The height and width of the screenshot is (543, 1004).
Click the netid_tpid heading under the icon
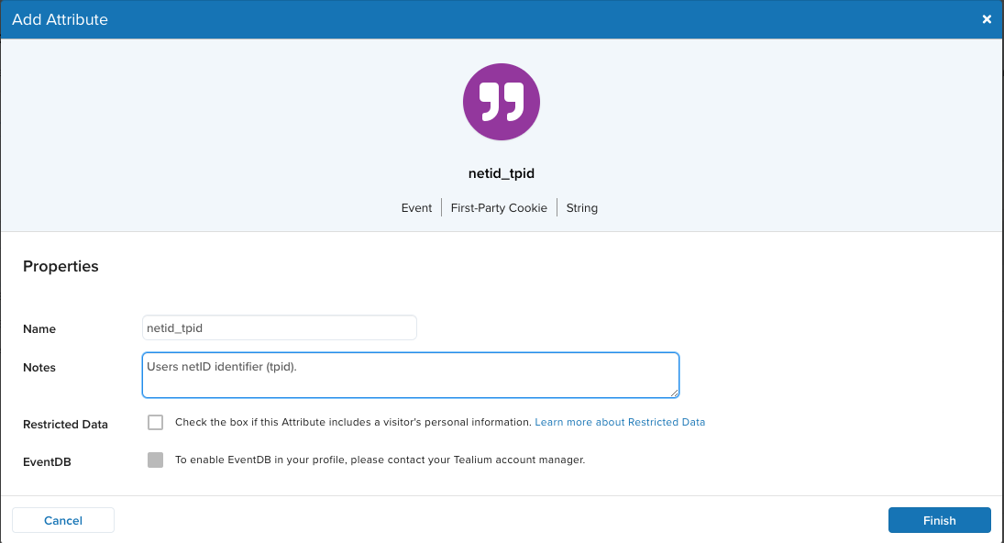(502, 173)
